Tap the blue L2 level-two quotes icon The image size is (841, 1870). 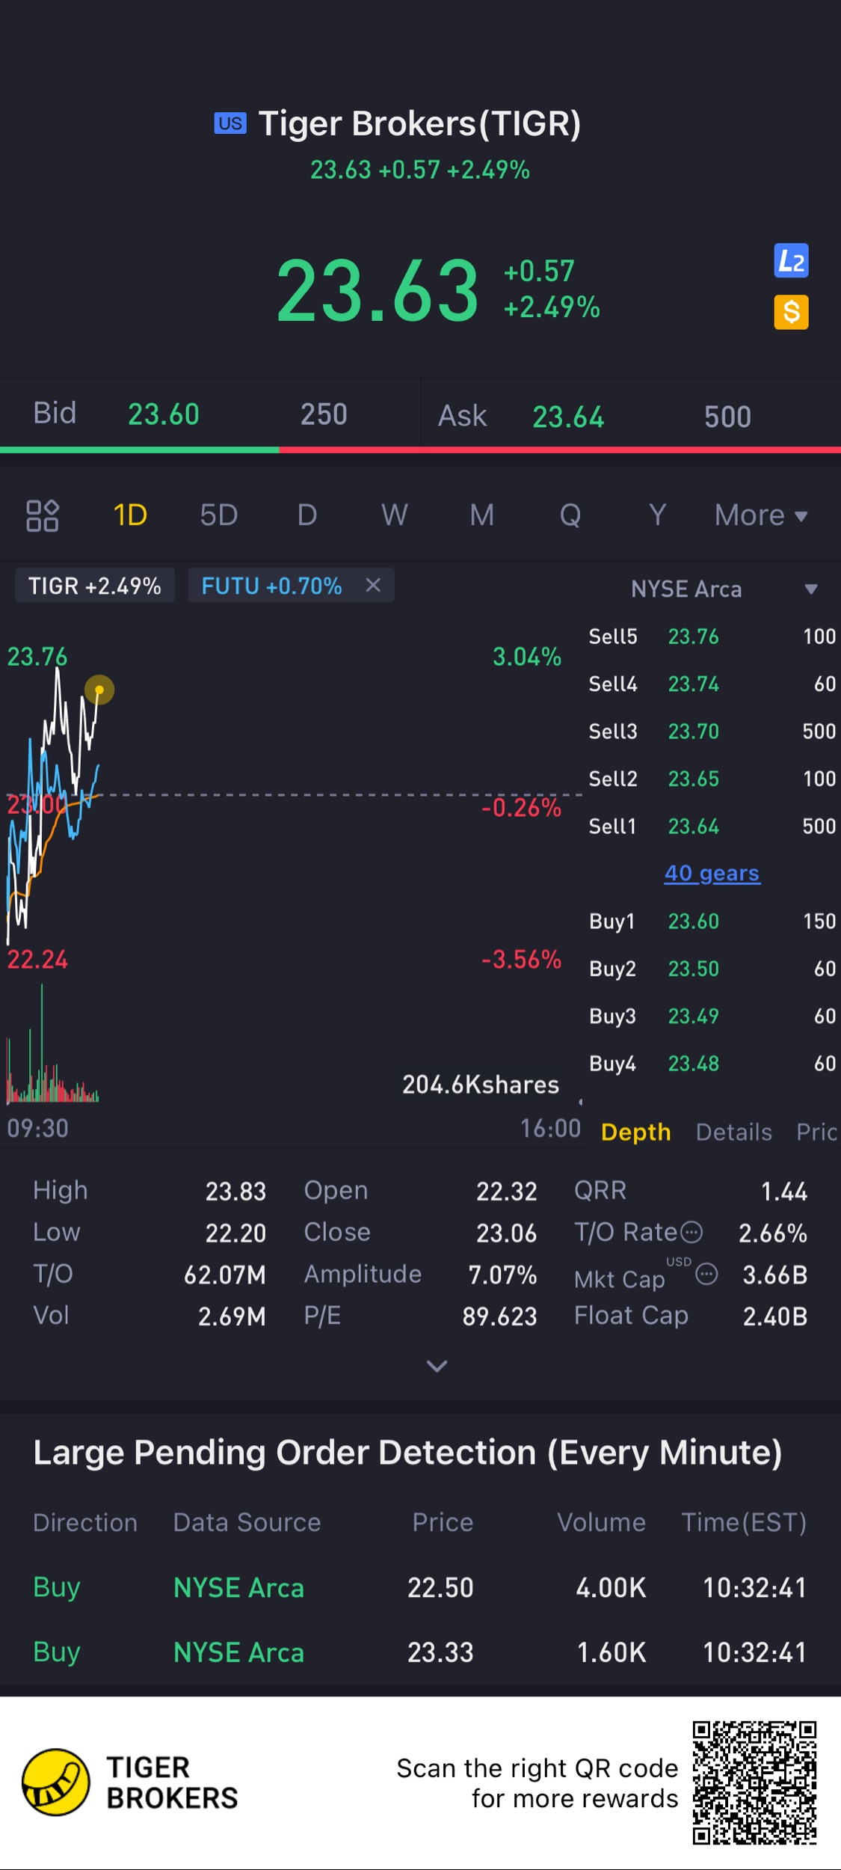pos(791,261)
